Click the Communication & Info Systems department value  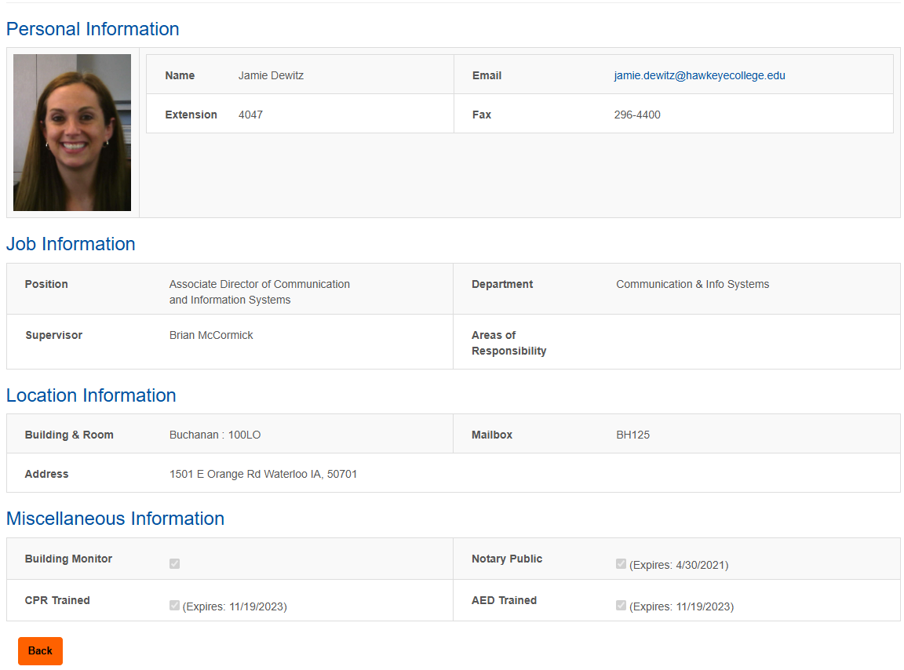pyautogui.click(x=692, y=284)
